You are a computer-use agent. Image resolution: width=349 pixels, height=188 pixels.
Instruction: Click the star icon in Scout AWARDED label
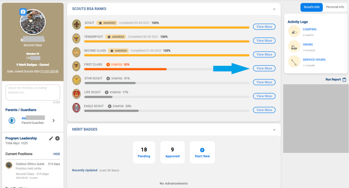pyautogui.click(x=101, y=23)
